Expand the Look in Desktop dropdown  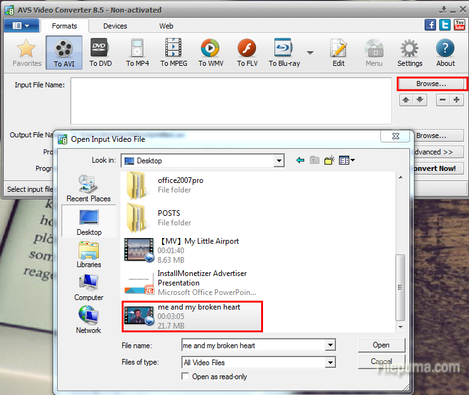tap(278, 161)
